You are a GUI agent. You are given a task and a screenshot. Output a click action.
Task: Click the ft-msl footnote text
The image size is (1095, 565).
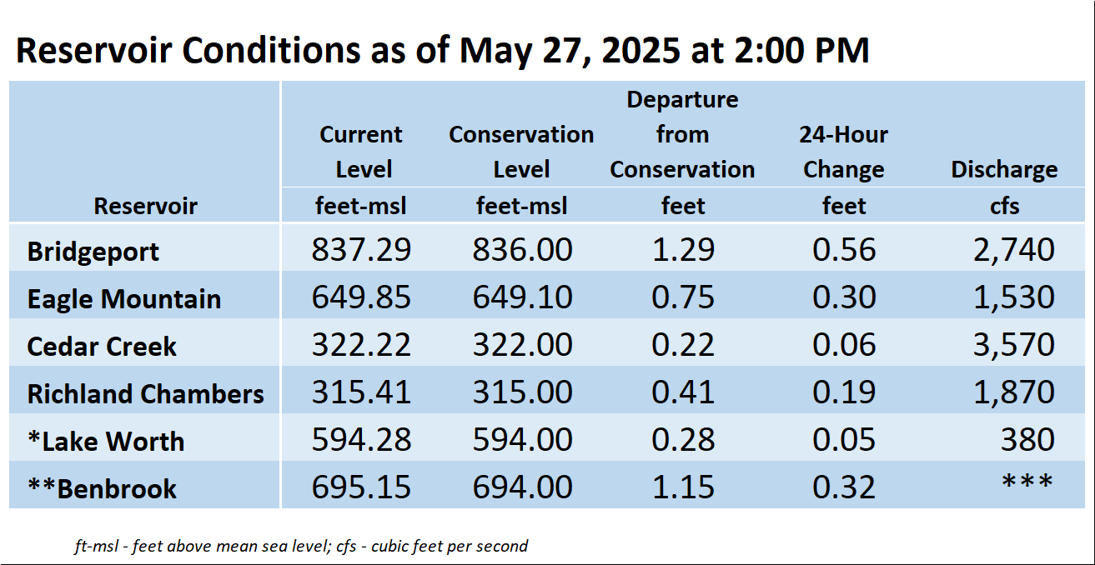pos(301,547)
